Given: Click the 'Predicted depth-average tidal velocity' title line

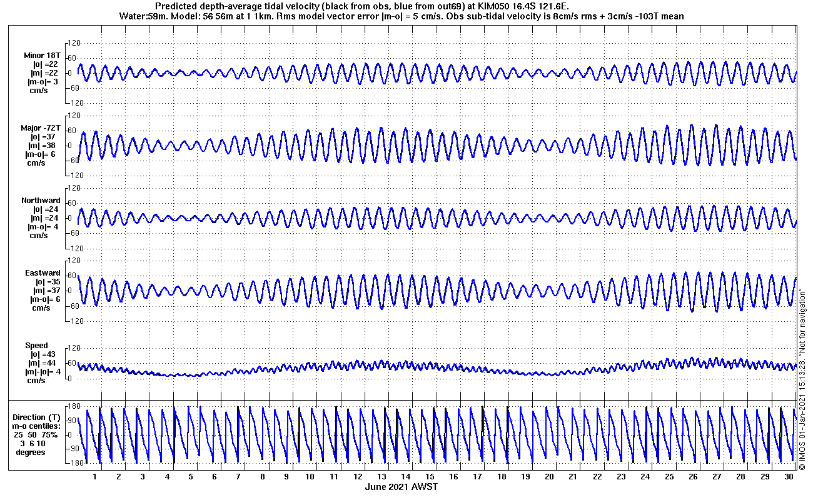Looking at the screenshot, I should (x=363, y=6).
